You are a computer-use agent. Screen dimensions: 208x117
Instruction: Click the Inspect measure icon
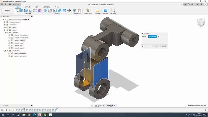(97, 11)
